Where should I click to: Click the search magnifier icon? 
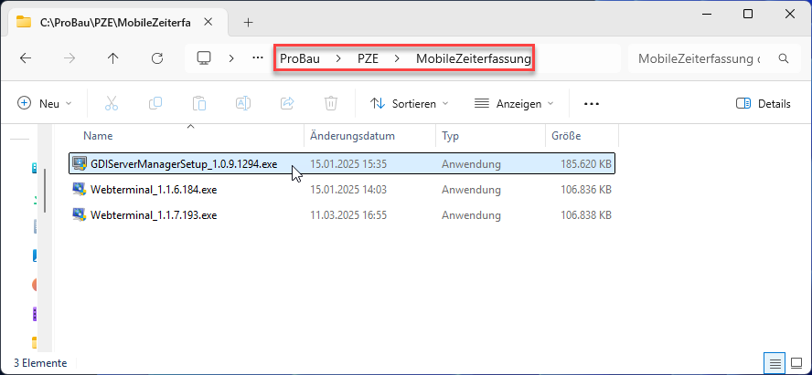pyautogui.click(x=784, y=58)
